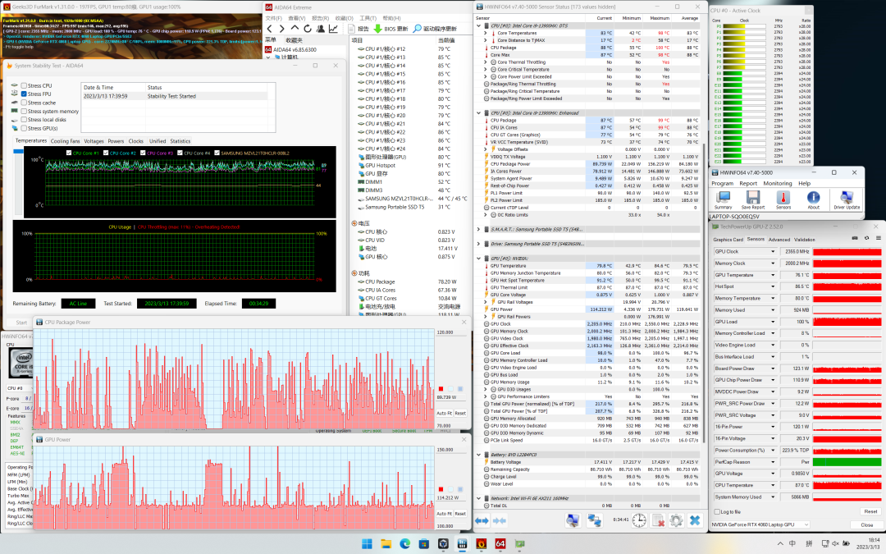Open HWiNFO sensor settings gear
This screenshot has height=554, width=886.
coord(676,520)
